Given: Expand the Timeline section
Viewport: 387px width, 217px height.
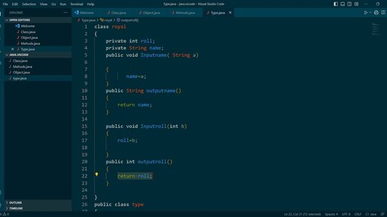Looking at the screenshot, I should click(37, 209).
